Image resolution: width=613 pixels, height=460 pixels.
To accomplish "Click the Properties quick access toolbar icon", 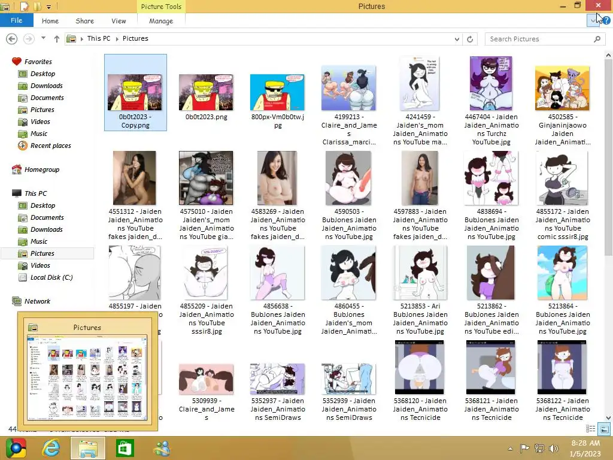I will [24, 7].
